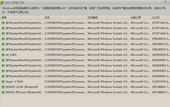The image size is (170, 107).
Task: Click Microsoft Cor... company cell in MSAFD L2CAP row
Action: (x=140, y=87)
